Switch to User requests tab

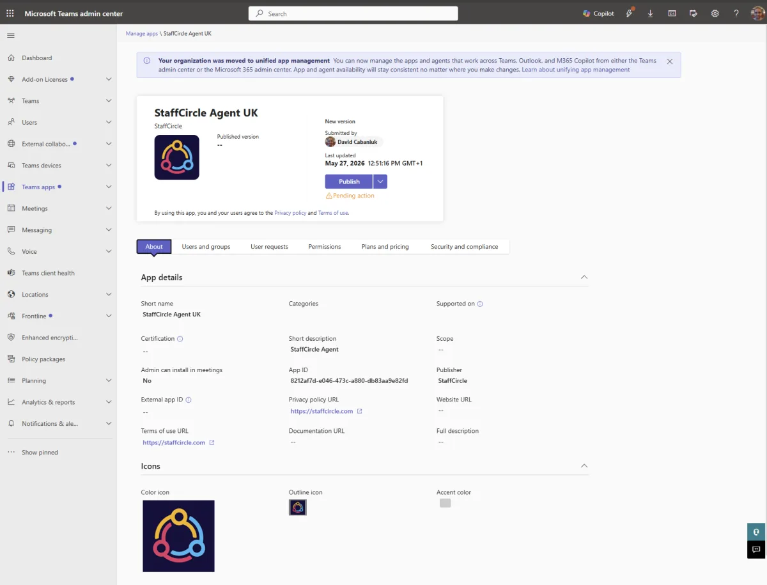(x=269, y=247)
